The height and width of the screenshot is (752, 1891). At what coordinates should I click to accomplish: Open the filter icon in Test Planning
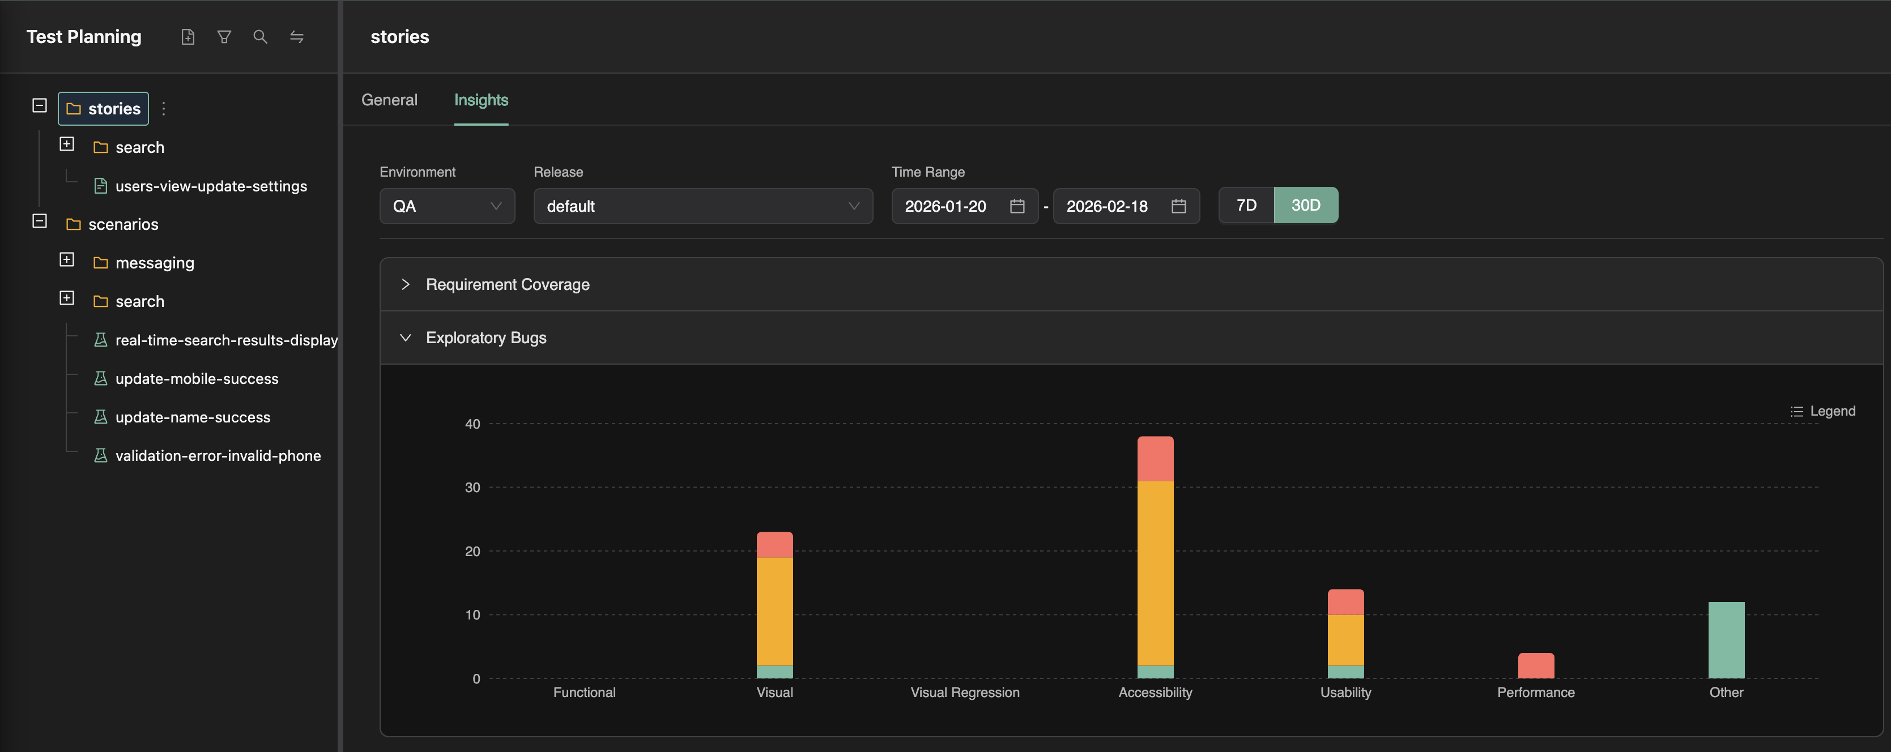[x=224, y=37]
